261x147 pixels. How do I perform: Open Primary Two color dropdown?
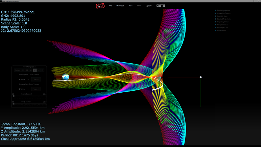[x=28, y=89]
